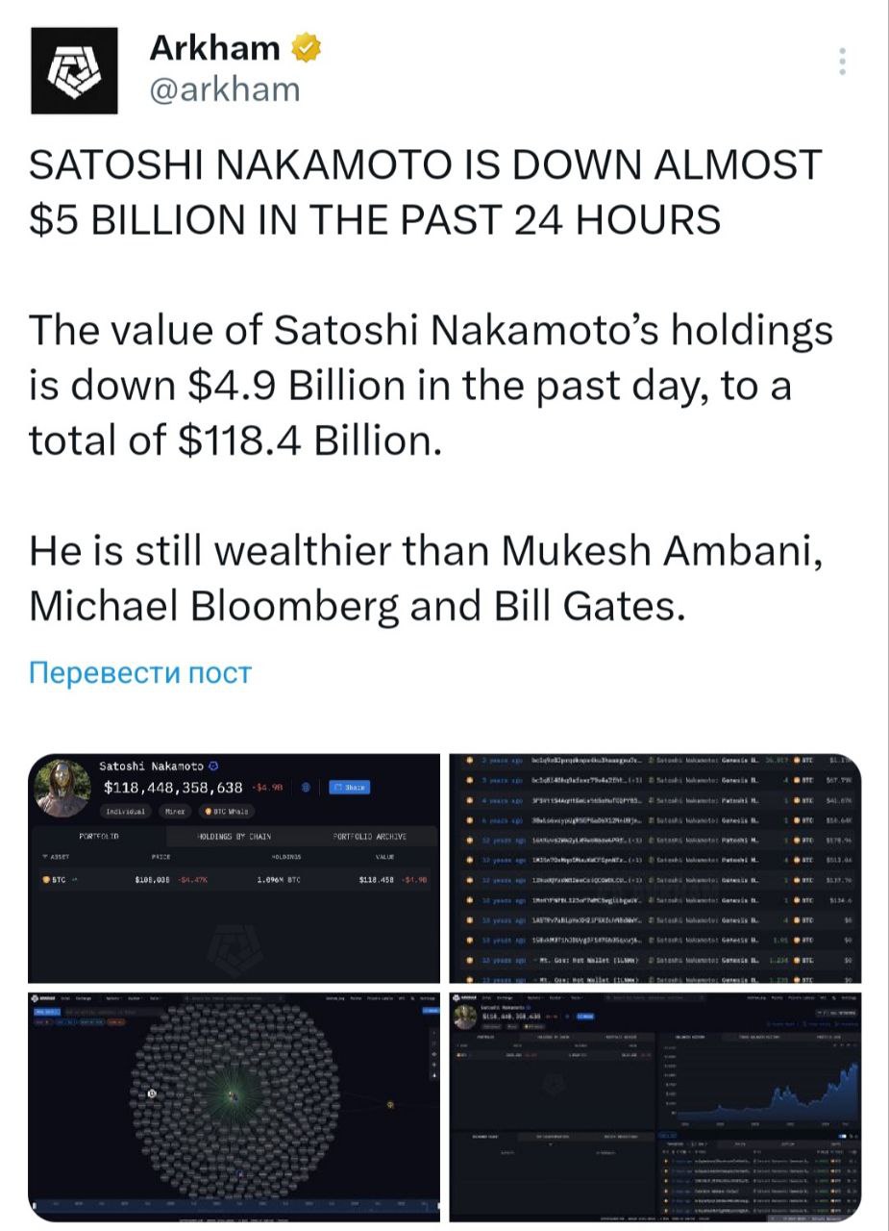Screen dimensions: 889x1231
Task: Open the balance history chart image
Action: coord(654,1104)
